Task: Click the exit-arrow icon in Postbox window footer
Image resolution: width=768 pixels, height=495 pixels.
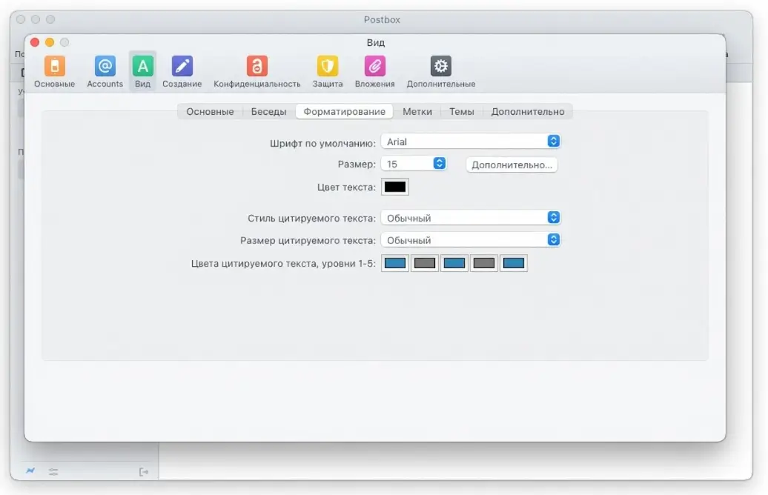Action: pos(144,472)
